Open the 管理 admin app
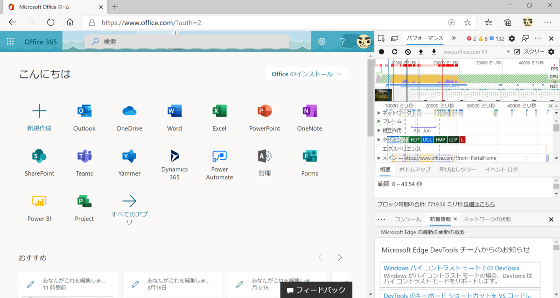This screenshot has height=298, width=560. (265, 163)
